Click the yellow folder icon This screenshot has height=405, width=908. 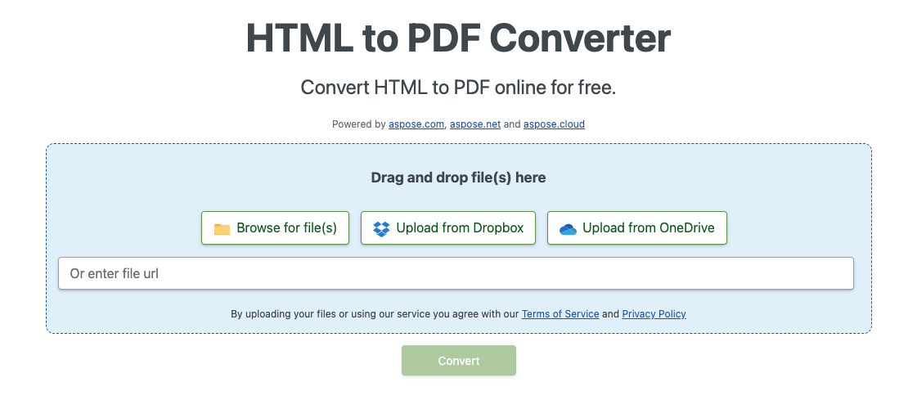[x=222, y=229]
